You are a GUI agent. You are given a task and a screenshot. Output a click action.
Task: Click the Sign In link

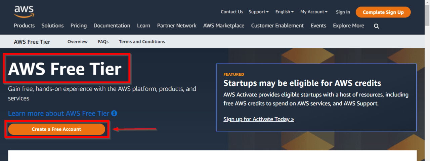343,12
